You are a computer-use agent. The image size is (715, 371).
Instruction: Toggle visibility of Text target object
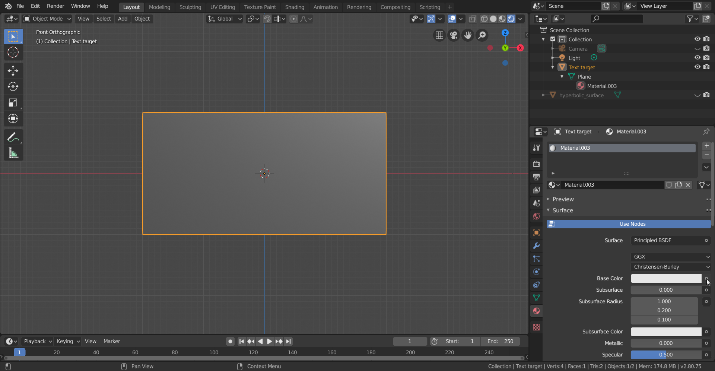click(x=697, y=67)
